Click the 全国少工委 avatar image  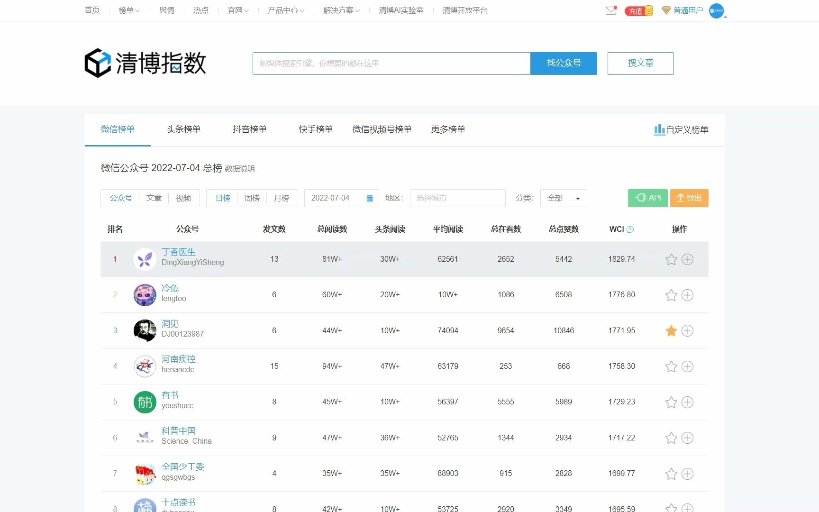pos(145,474)
